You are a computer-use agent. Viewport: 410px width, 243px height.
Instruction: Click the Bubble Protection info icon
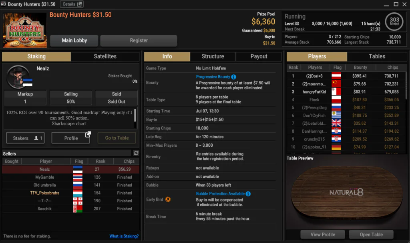point(248,194)
